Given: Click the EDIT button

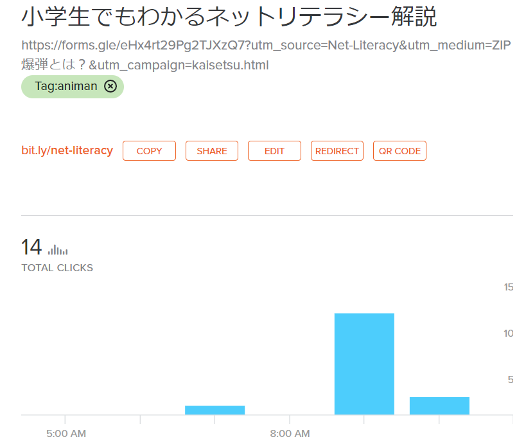Looking at the screenshot, I should click(x=274, y=151).
